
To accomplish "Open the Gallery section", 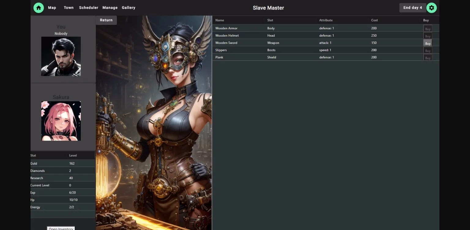I will (128, 8).
